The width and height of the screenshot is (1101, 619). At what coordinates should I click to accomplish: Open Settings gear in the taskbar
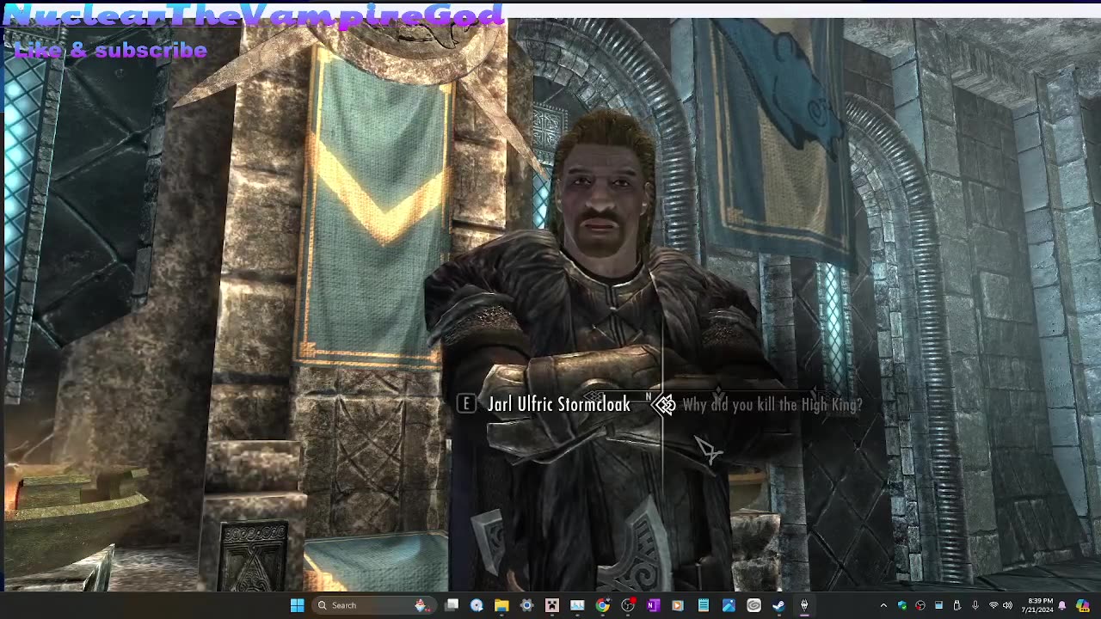[x=526, y=605]
